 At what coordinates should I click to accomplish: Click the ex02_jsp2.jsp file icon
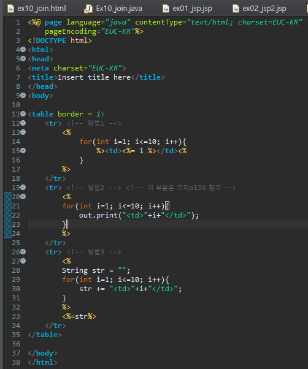[x=236, y=9]
